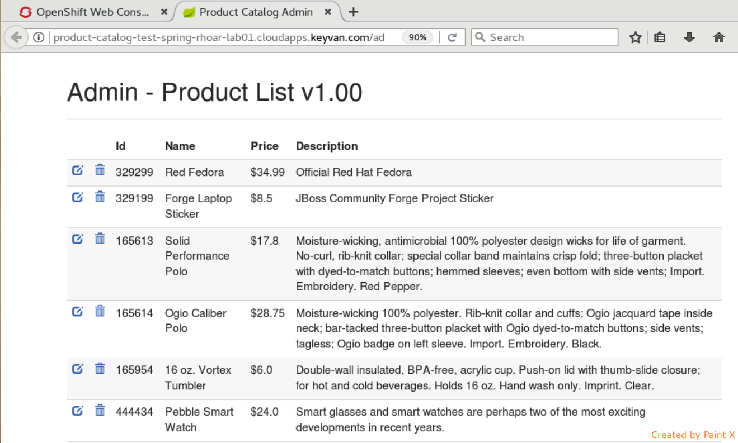
Task: Edit the 16 oz. Vortex Tumbler
Action: (78, 368)
